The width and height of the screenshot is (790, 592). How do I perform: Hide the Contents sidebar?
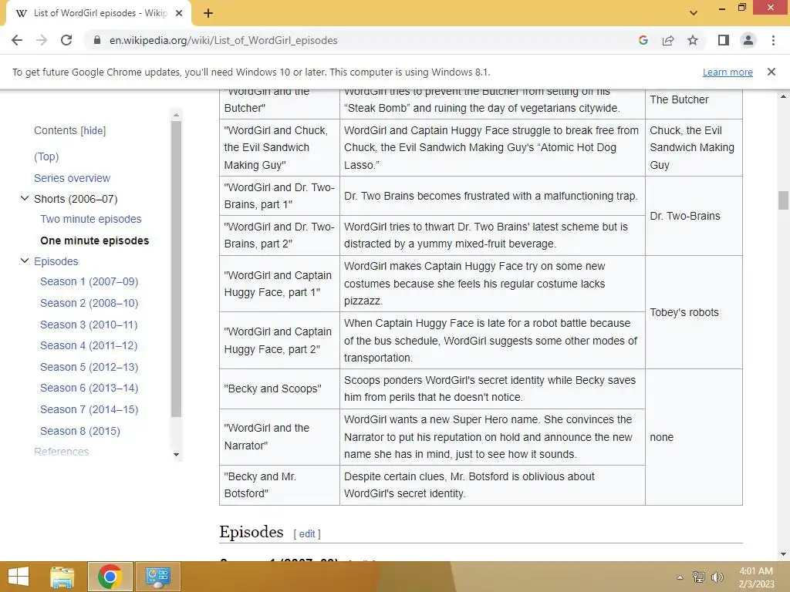tap(93, 131)
